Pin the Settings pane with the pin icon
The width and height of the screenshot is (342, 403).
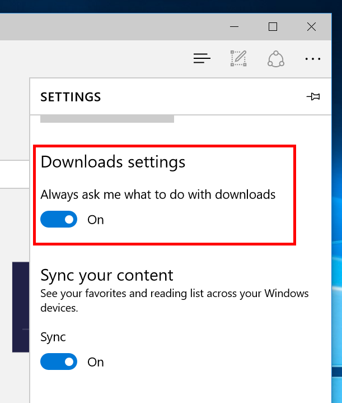point(313,97)
